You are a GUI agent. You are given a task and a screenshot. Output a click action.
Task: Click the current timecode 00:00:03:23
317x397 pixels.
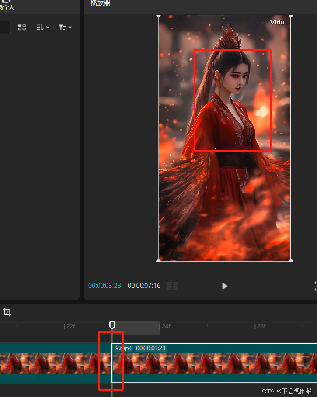point(105,286)
